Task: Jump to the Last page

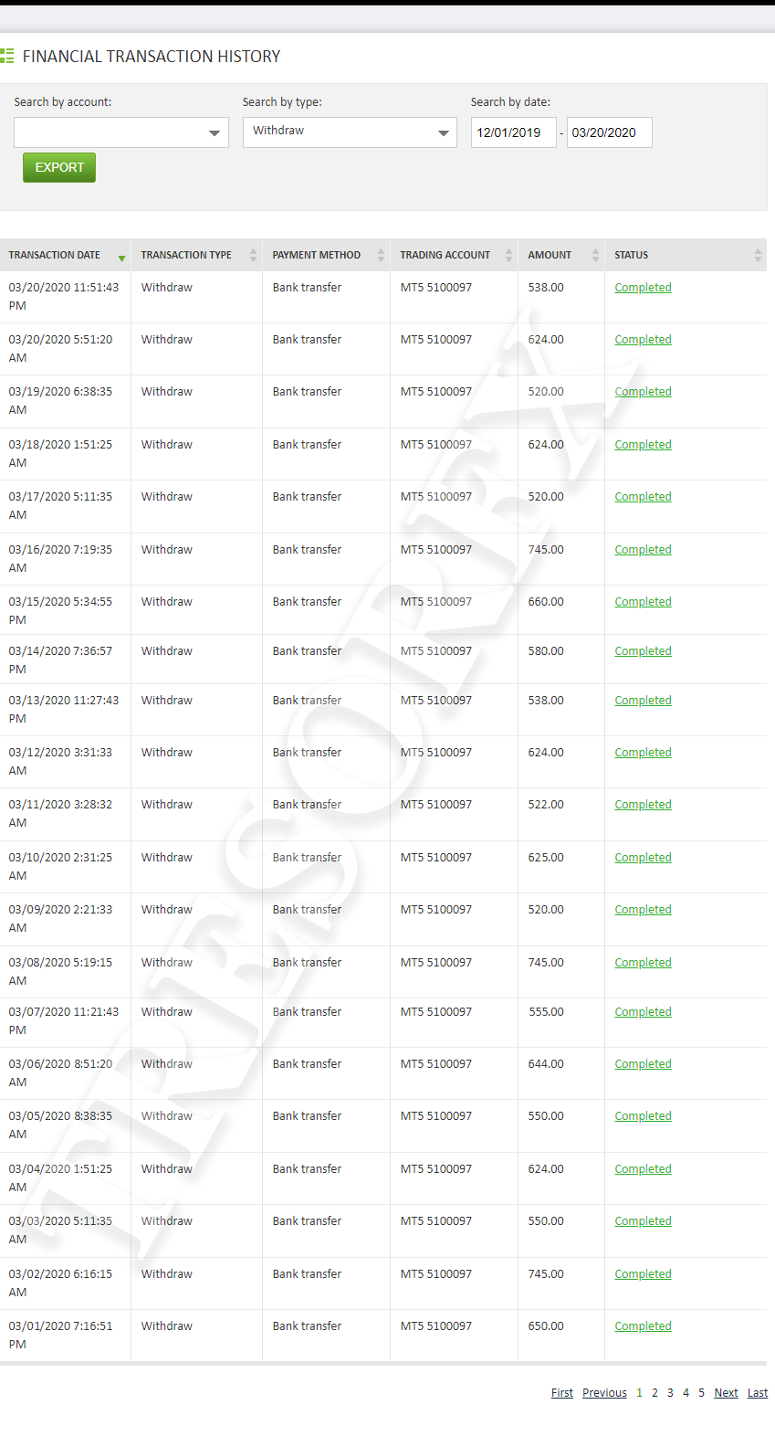Action: point(758,1393)
